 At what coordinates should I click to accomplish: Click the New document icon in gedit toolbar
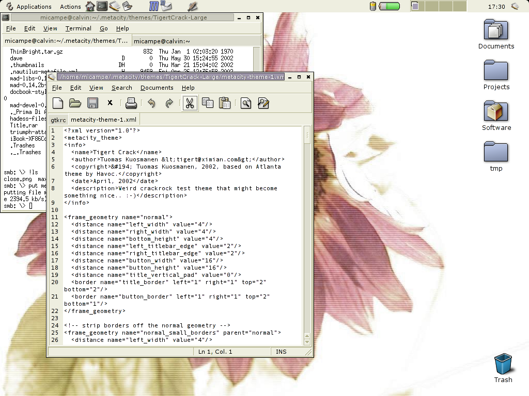click(x=58, y=104)
